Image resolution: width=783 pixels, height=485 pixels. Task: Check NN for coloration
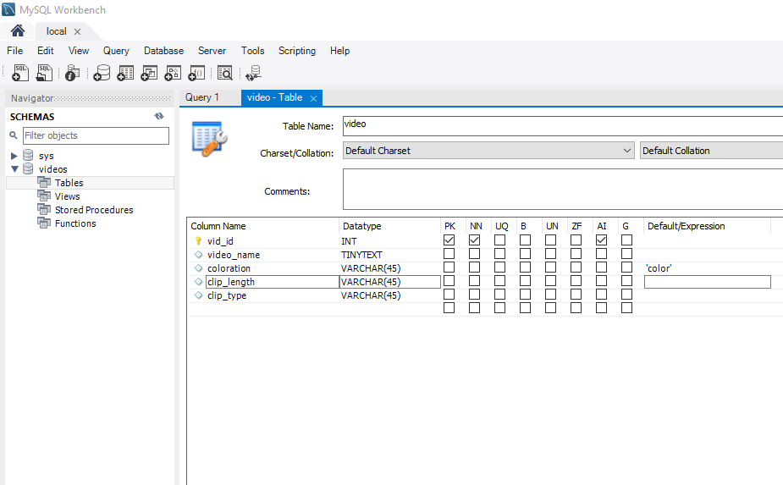pos(474,267)
